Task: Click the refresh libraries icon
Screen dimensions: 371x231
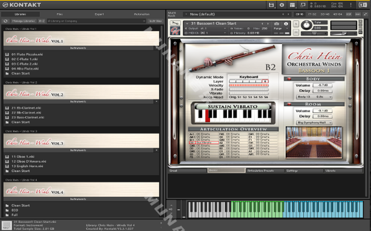Action: tap(6, 21)
